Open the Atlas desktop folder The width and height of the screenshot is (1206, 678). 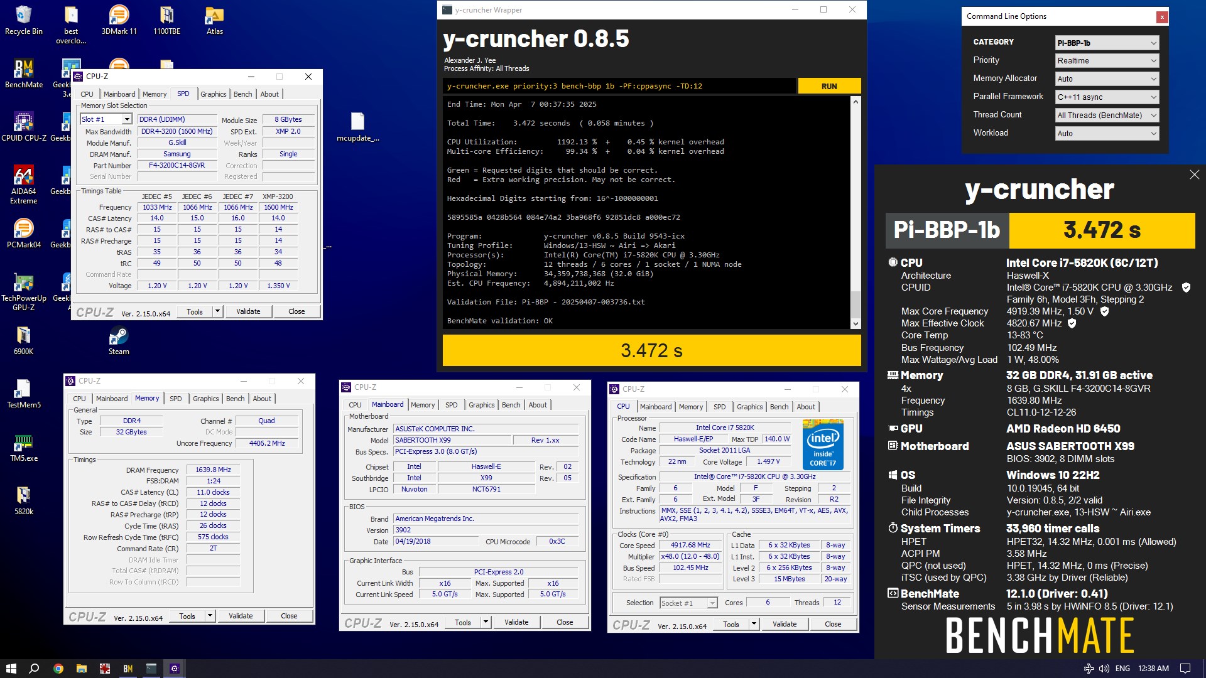214,20
